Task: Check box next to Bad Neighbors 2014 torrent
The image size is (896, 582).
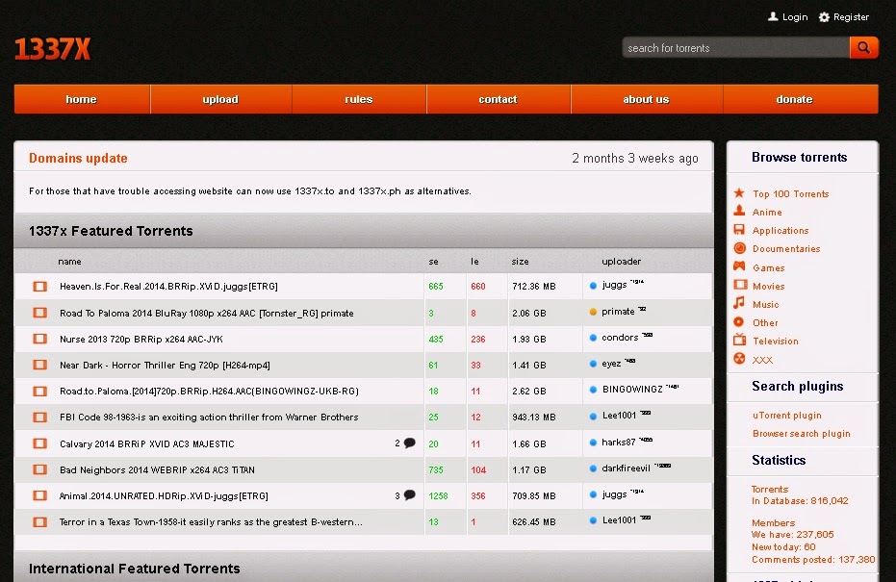Action: [x=38, y=469]
